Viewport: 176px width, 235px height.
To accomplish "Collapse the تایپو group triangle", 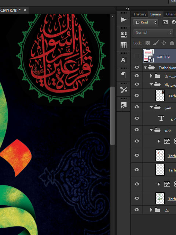I will click(x=151, y=130).
